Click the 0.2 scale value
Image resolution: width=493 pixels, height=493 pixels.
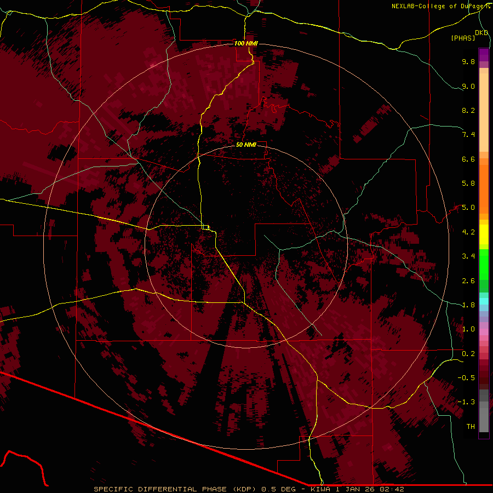click(x=468, y=354)
